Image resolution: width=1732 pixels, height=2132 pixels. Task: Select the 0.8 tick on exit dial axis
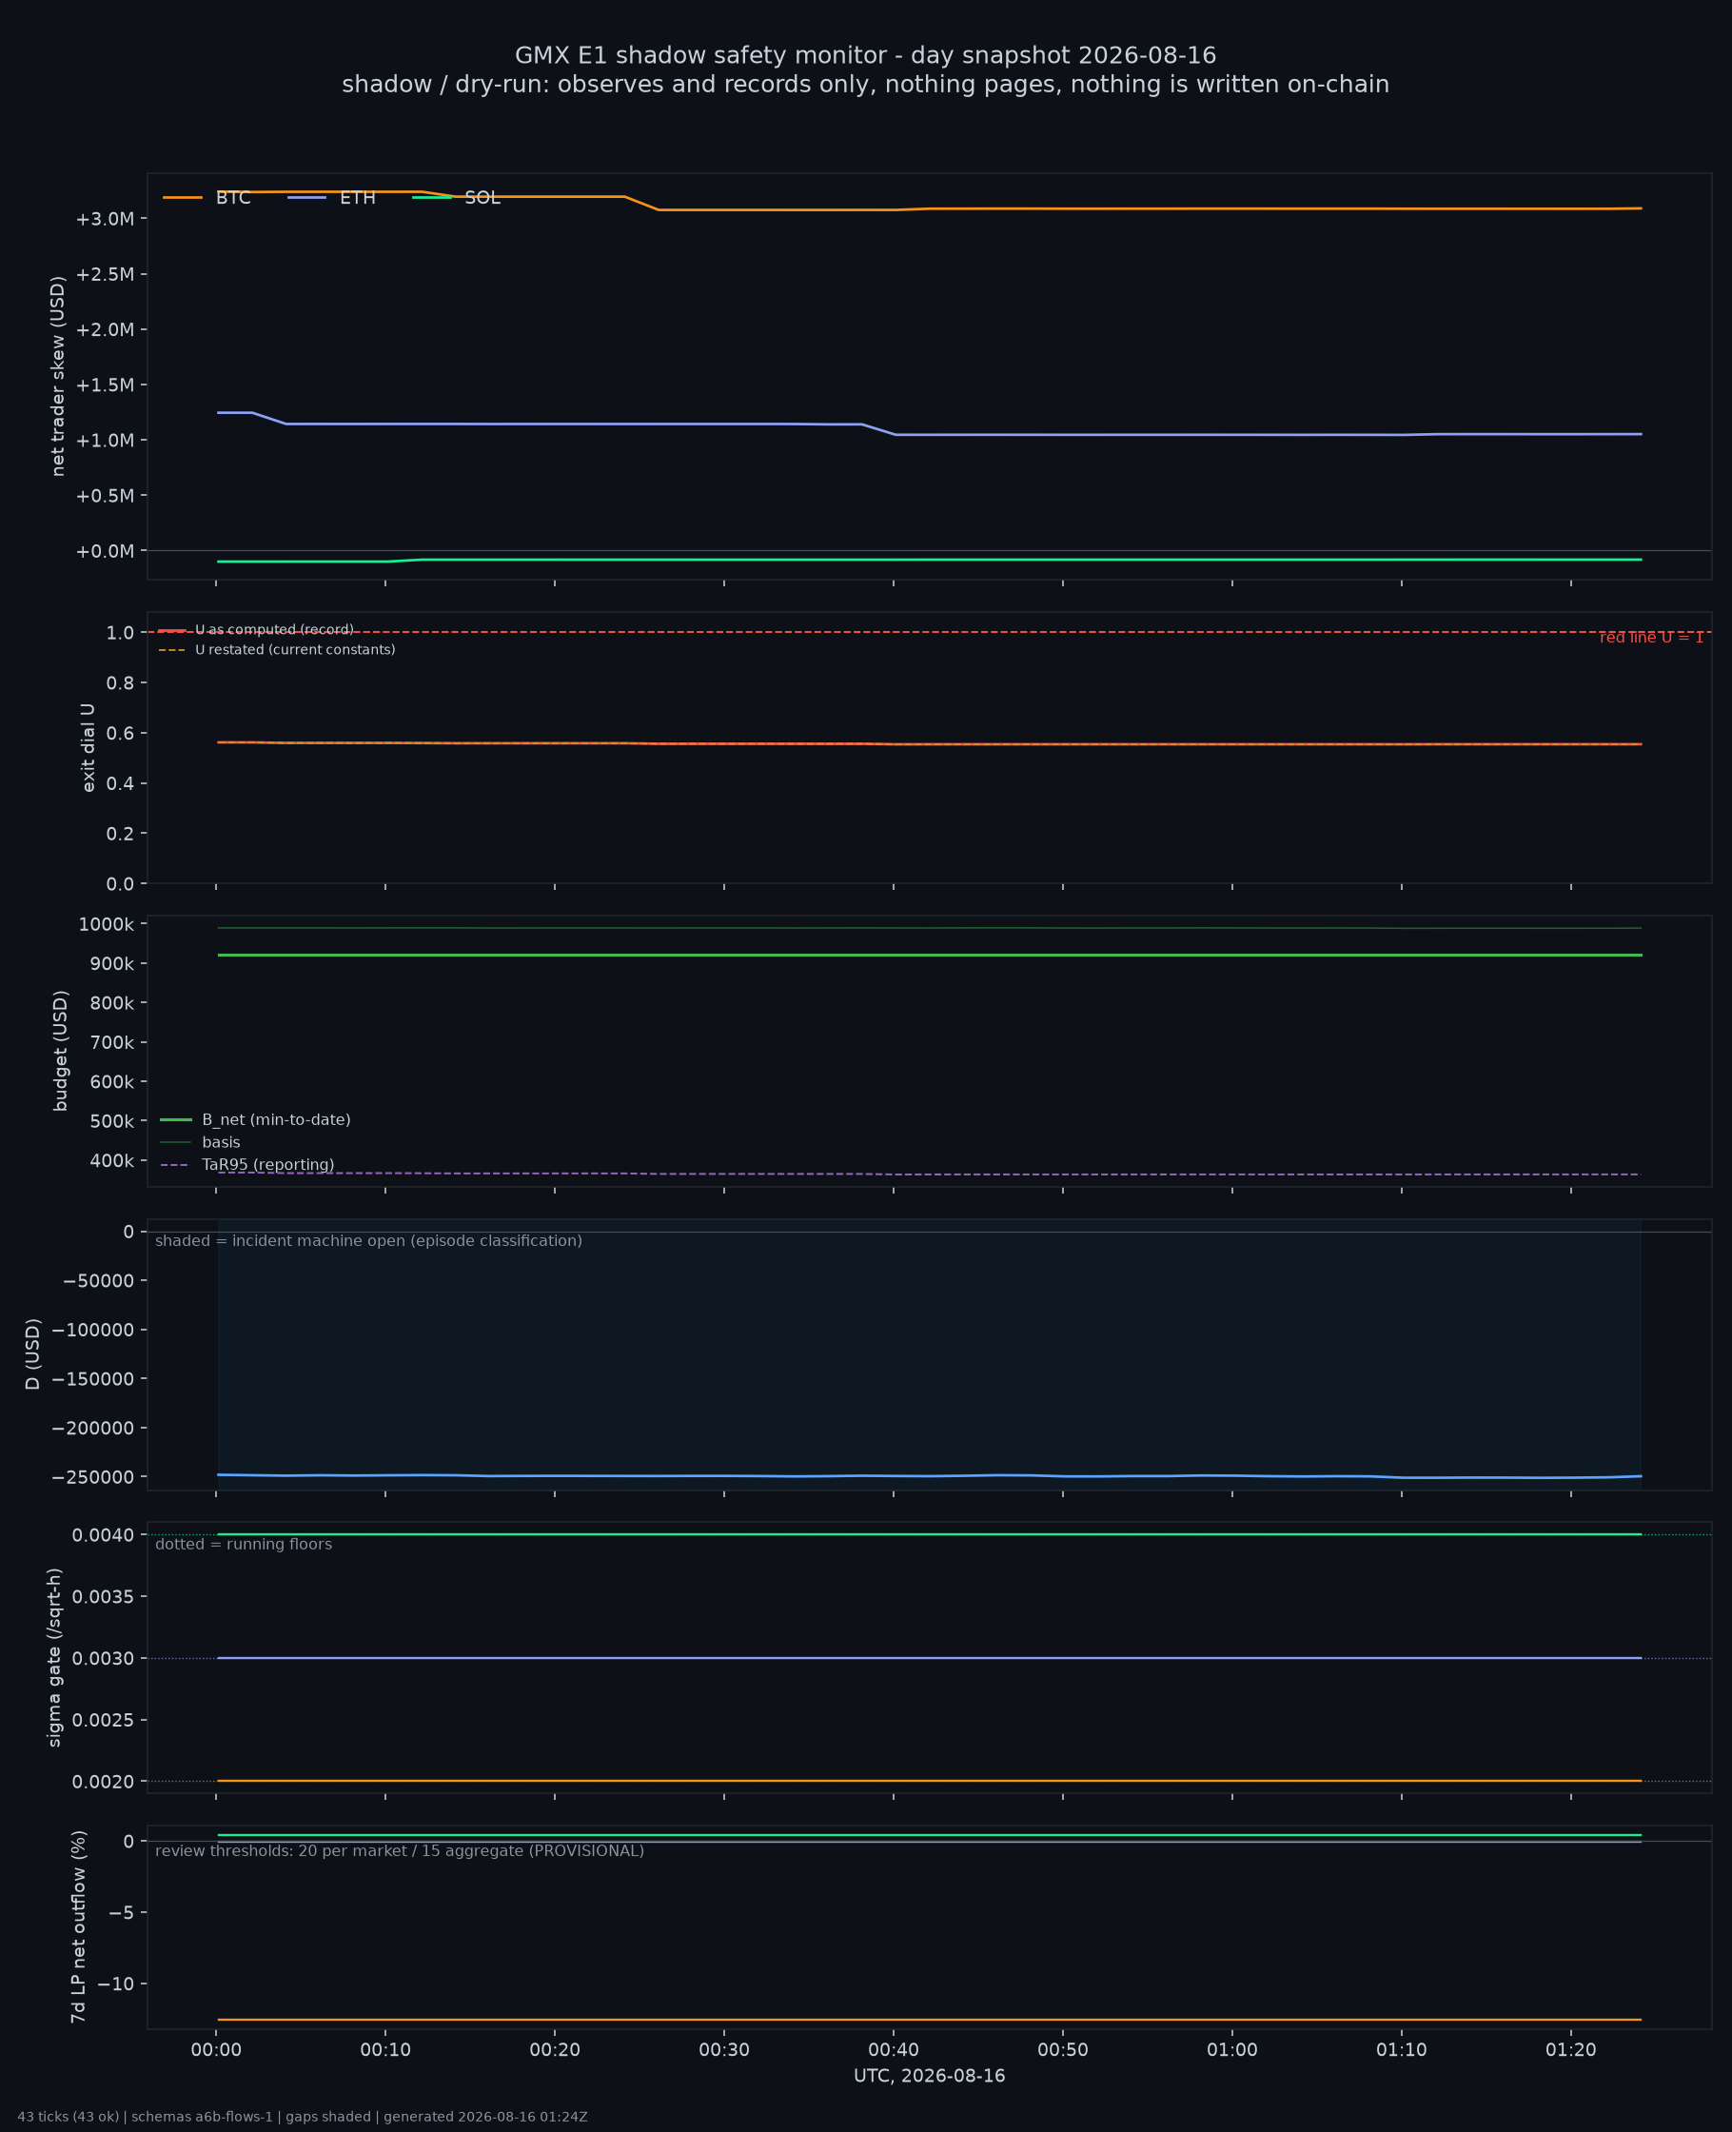point(120,682)
